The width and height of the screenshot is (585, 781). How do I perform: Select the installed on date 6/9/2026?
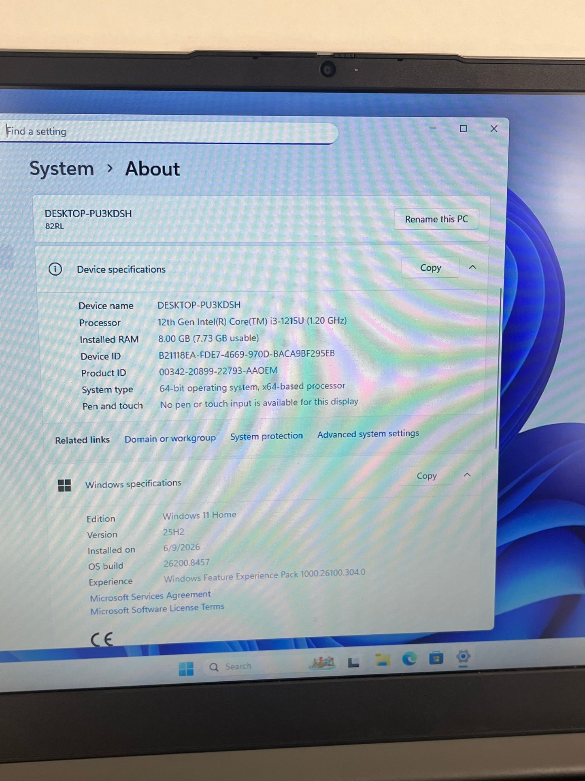click(x=181, y=547)
